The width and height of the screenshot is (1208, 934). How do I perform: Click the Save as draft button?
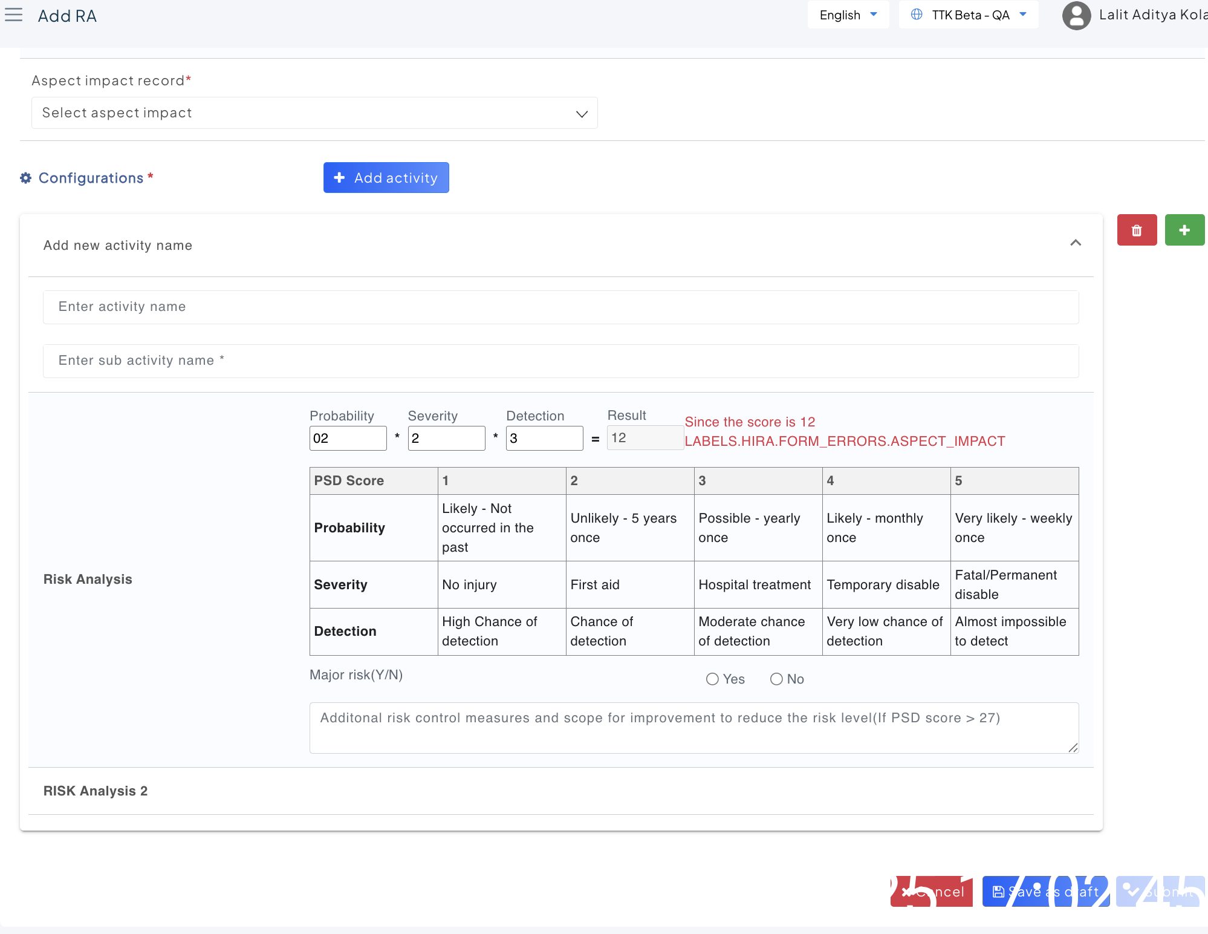tap(1045, 892)
